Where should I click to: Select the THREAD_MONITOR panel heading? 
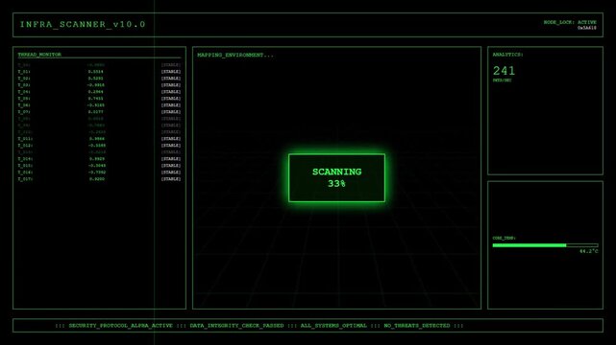click(39, 55)
